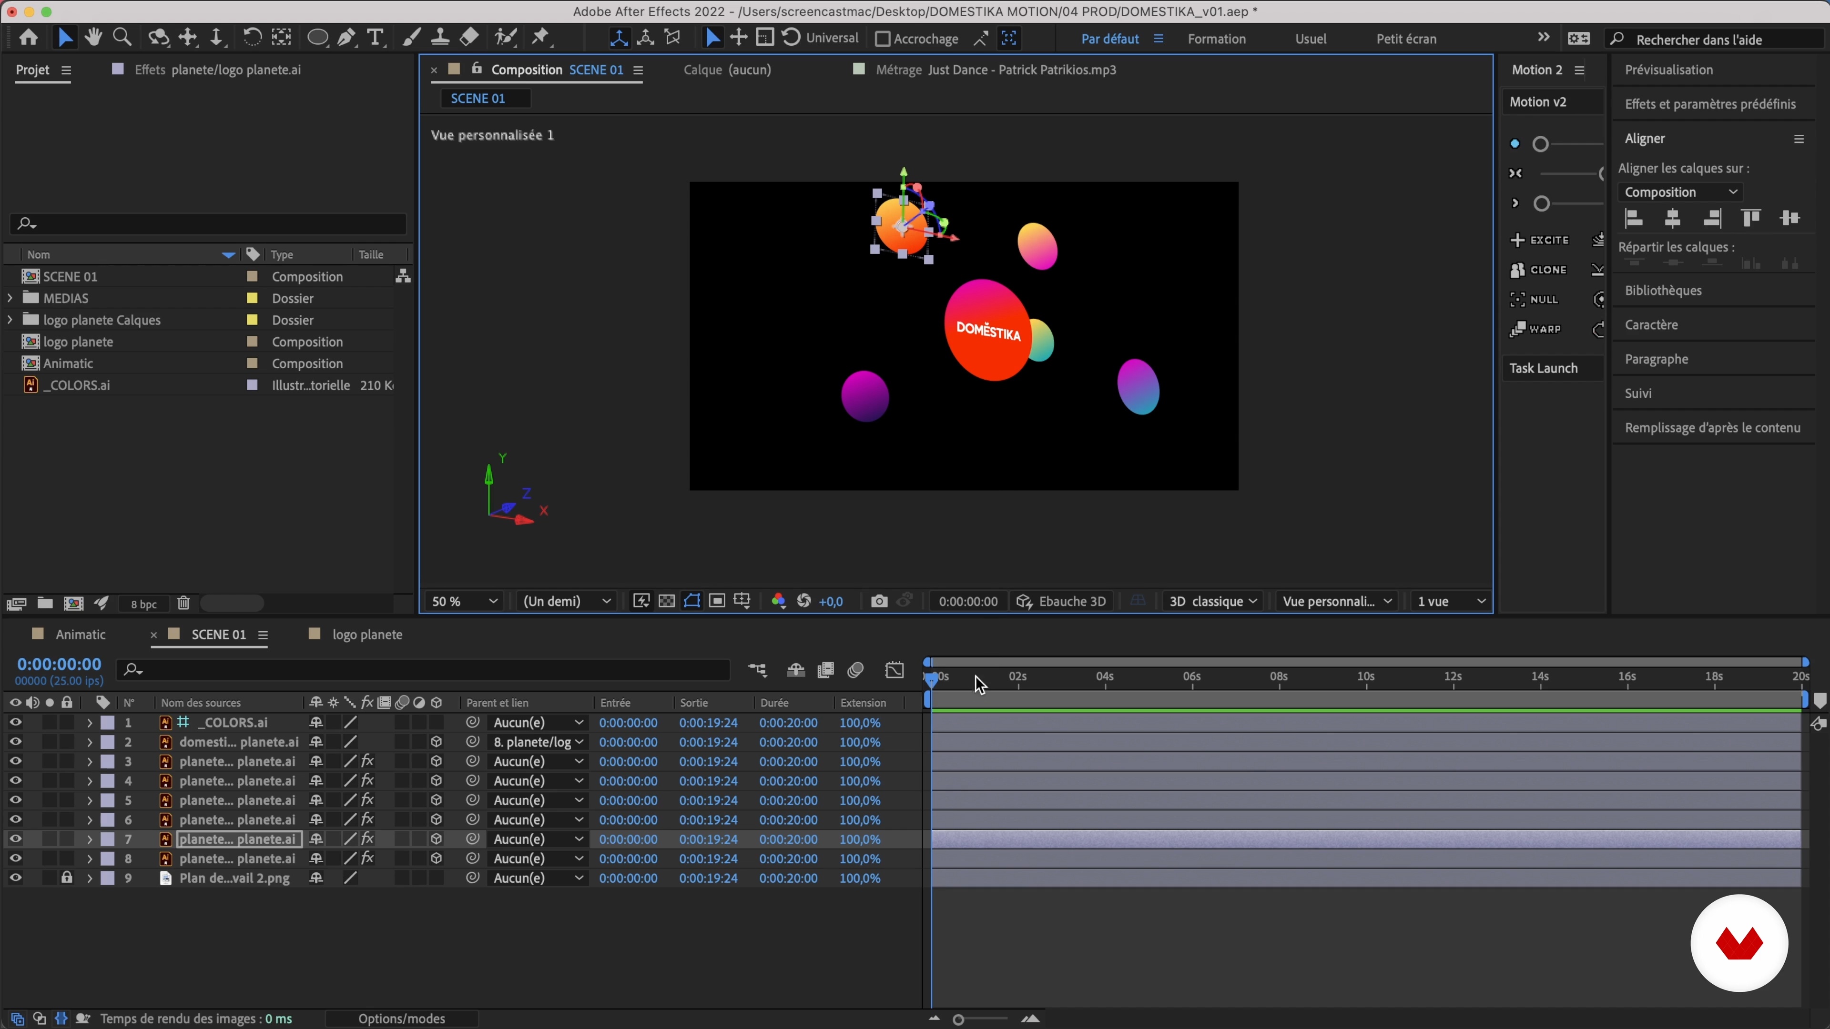Open the 1 vue layout dropdown
Viewport: 1830px width, 1029px height.
pos(1451,602)
